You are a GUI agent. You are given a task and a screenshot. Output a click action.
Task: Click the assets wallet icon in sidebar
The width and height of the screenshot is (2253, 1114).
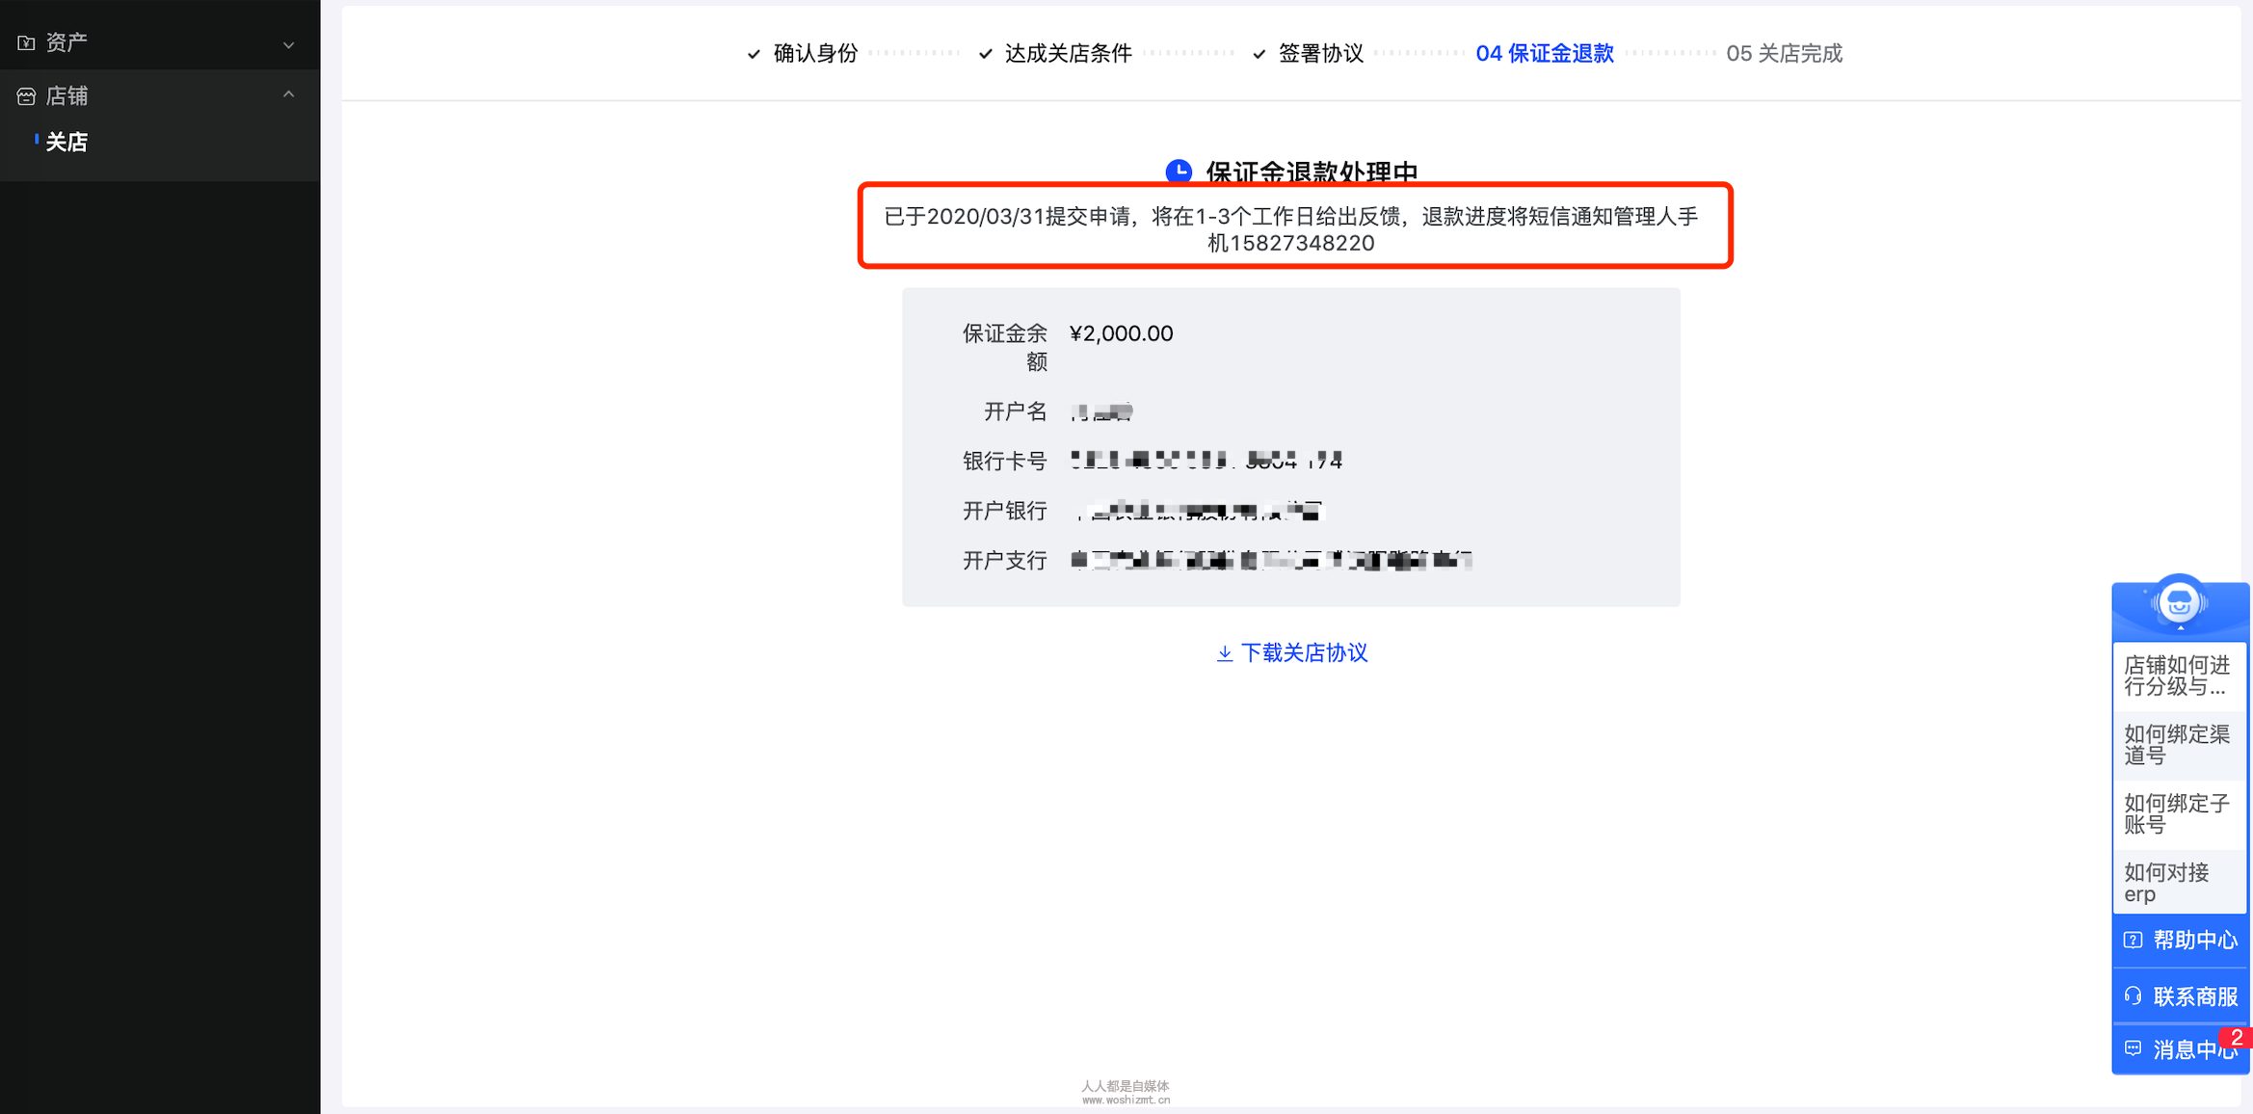tap(26, 42)
